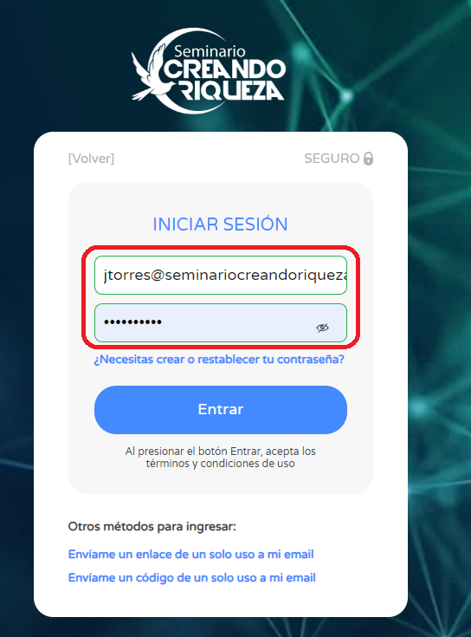Click the blue Entrar button
Viewport: 471px width, 637px height.
[x=221, y=409]
